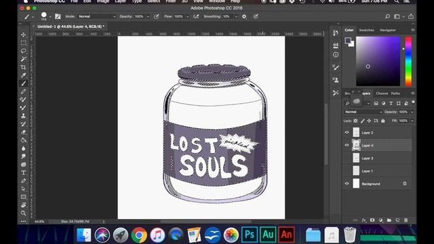Open the Smoothing slider arrow

(x=236, y=17)
